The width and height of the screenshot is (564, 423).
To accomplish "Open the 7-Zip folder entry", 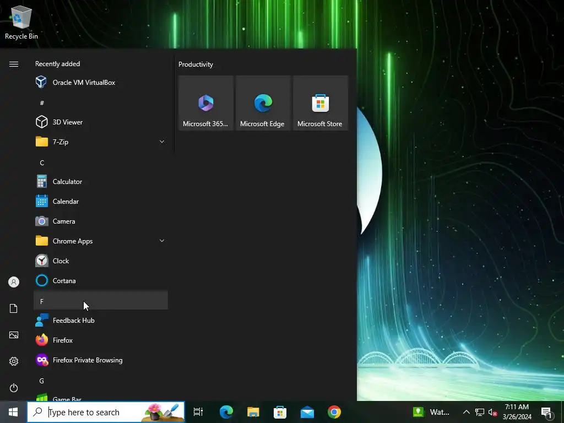I will tap(101, 142).
